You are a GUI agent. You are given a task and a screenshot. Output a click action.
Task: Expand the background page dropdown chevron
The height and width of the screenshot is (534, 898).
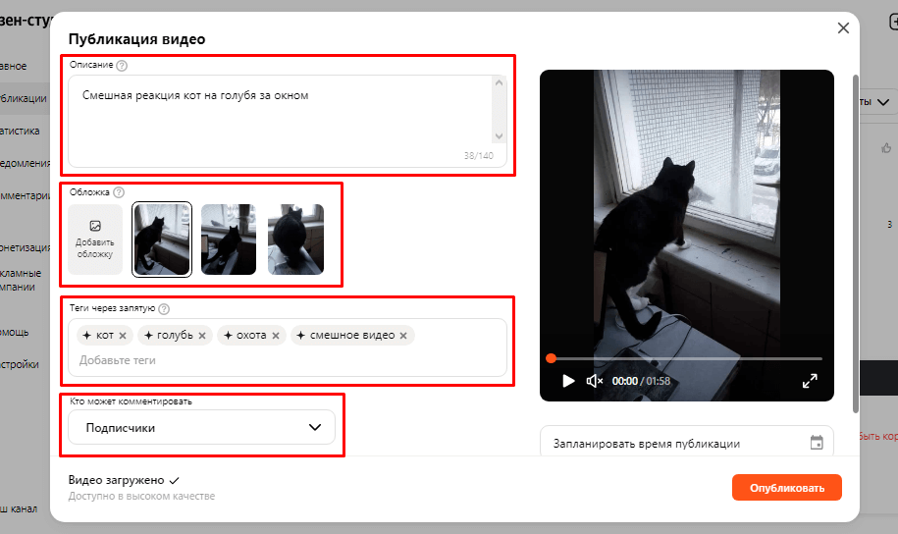coord(883,102)
